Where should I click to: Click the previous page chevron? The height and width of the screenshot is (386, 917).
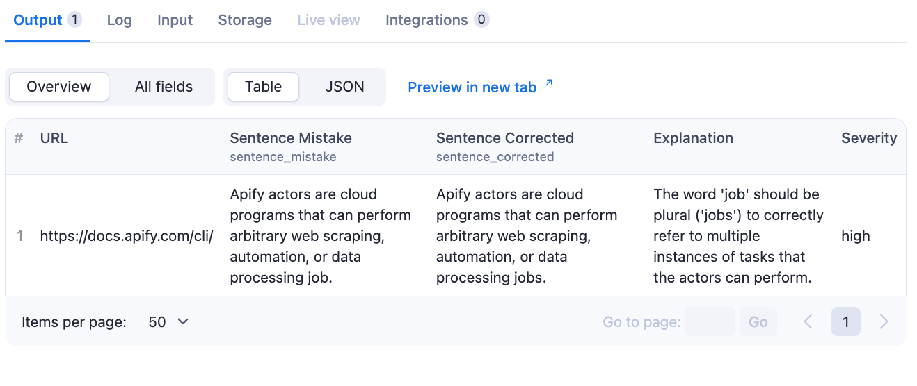click(x=808, y=322)
